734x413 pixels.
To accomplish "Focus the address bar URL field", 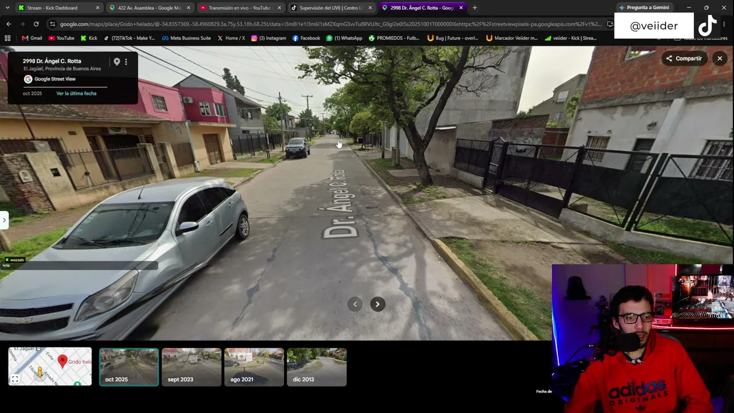I will point(330,24).
